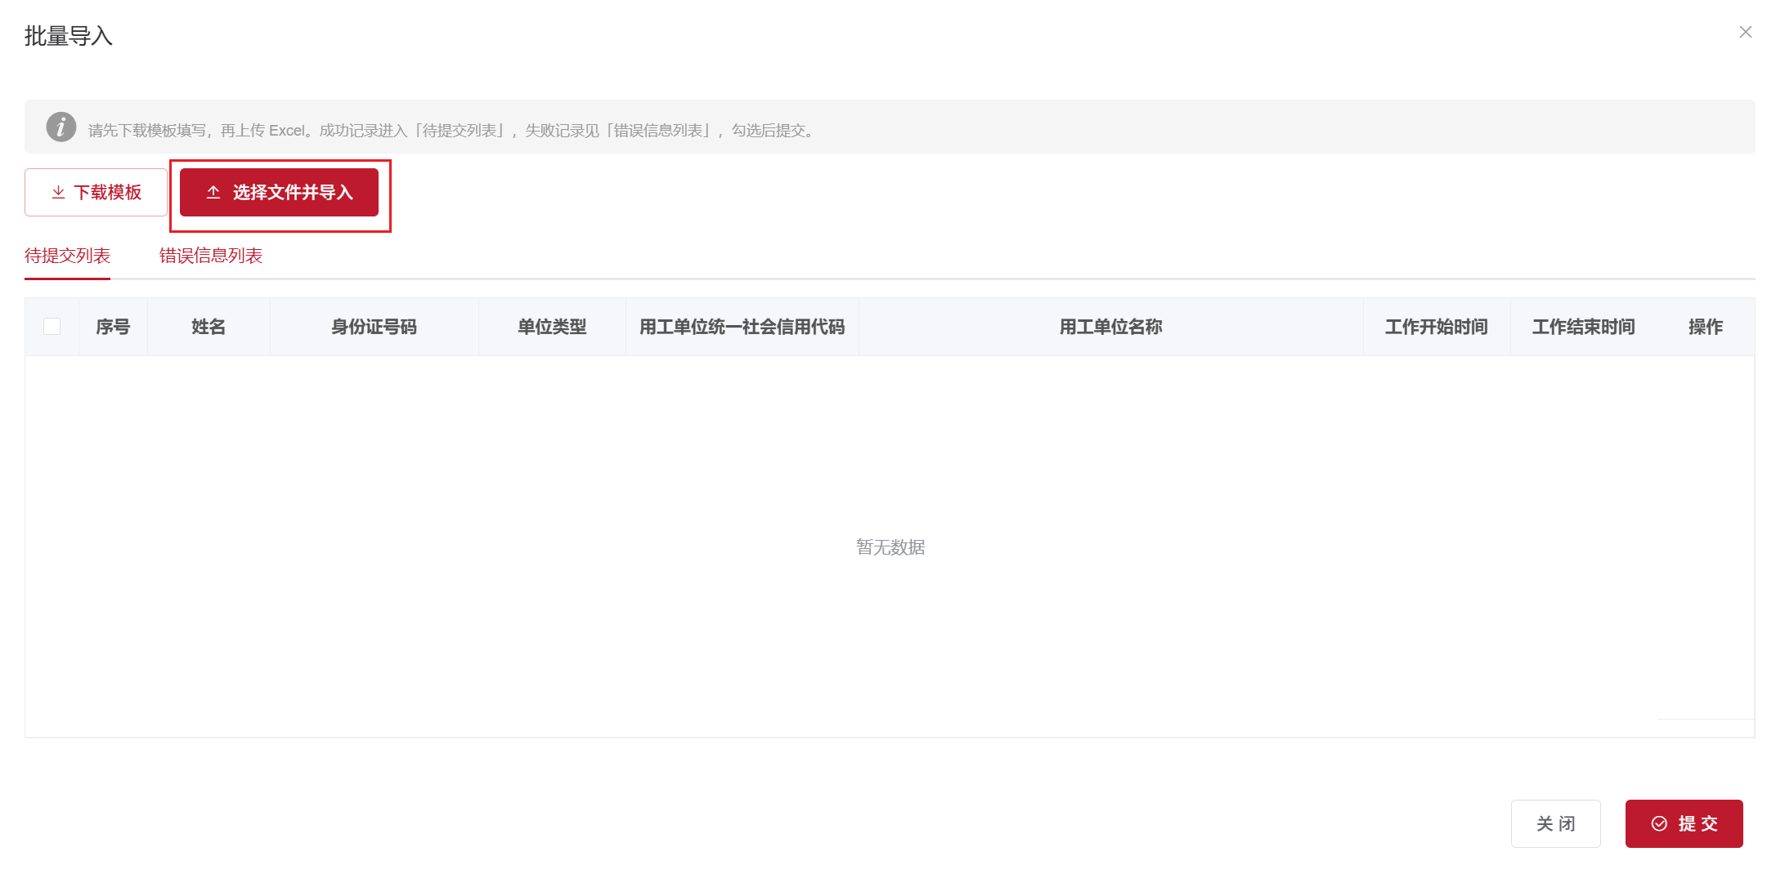This screenshot has height=883, width=1776.
Task: Click the 工作开始时间 column header
Action: [1437, 327]
